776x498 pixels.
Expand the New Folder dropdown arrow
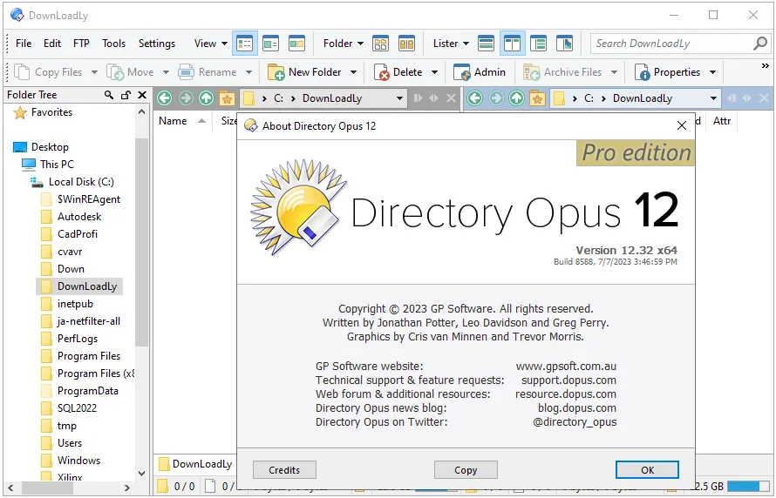(x=353, y=72)
